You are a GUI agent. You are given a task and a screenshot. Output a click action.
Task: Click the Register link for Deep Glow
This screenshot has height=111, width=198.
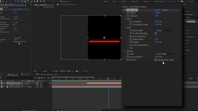coord(165,10)
